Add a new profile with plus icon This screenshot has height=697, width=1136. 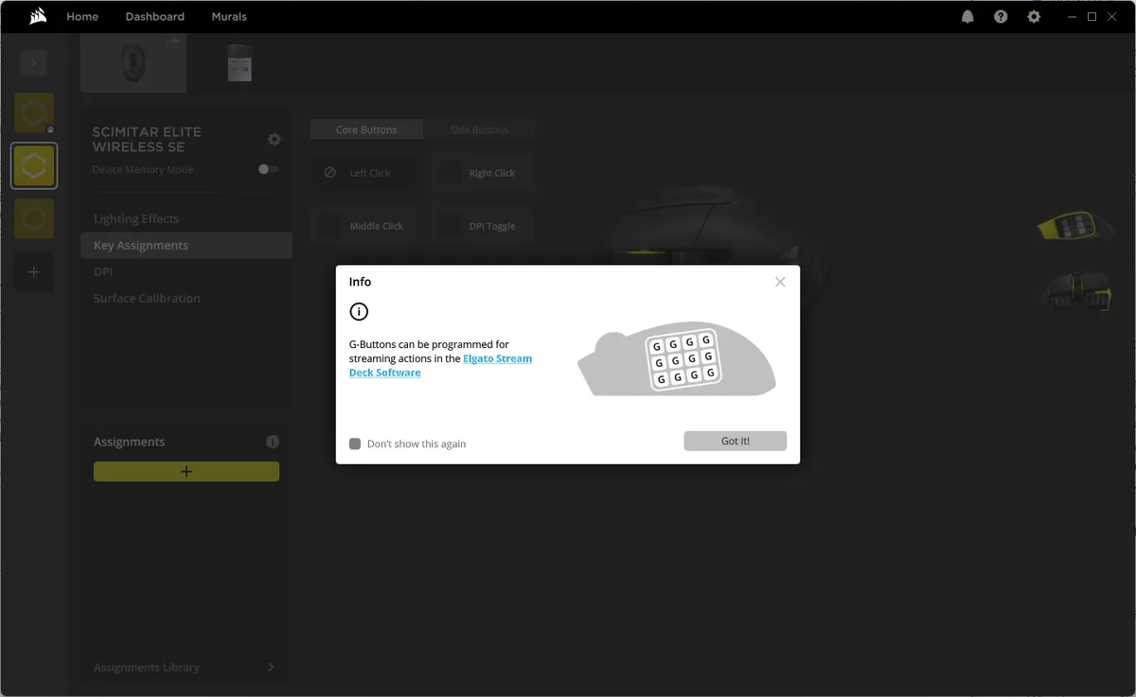tap(34, 271)
